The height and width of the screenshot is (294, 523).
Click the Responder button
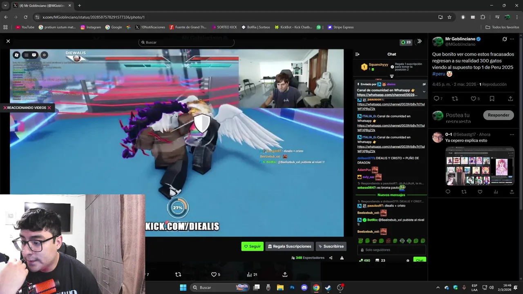[498, 115]
